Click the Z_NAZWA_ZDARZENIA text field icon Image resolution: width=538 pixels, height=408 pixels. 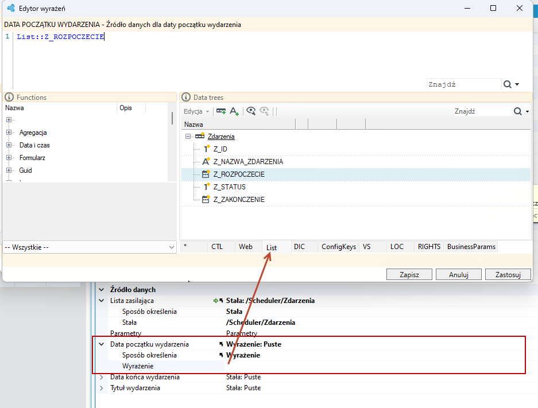click(206, 161)
